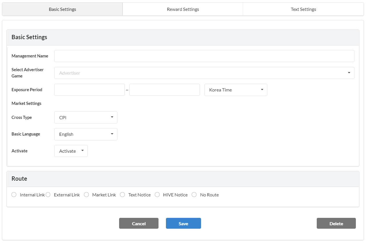Focus the Management Name input field

pos(204,56)
